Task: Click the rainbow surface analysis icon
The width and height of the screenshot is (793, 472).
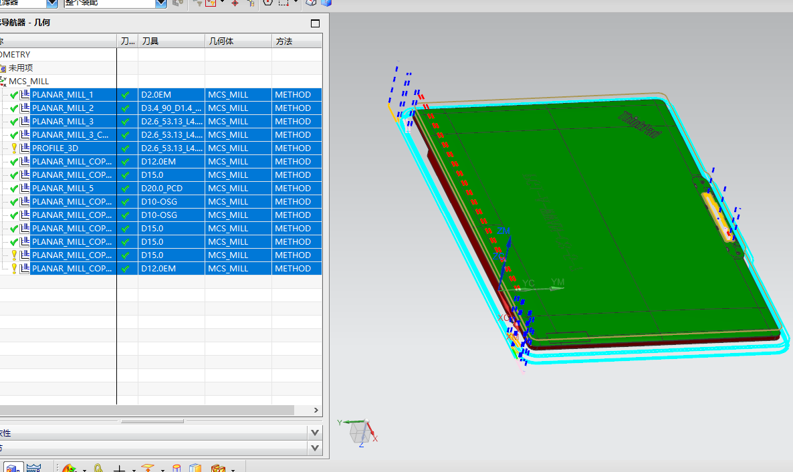Action: tap(70, 469)
